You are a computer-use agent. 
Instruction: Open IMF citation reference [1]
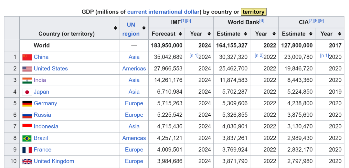coord(183,21)
